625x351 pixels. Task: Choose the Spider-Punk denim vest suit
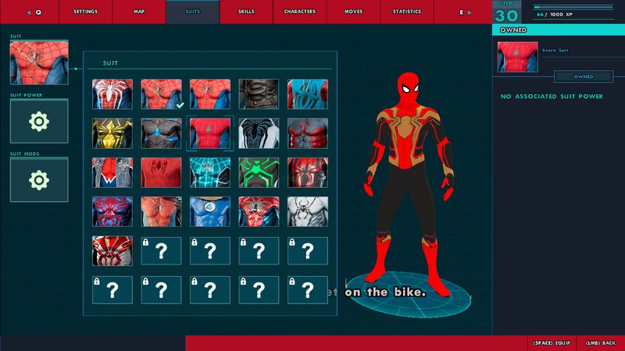click(x=112, y=172)
